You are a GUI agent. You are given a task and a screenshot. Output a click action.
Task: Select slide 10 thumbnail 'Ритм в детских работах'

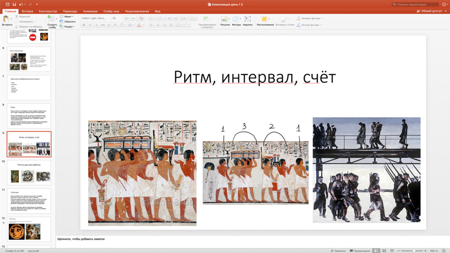tap(29, 173)
